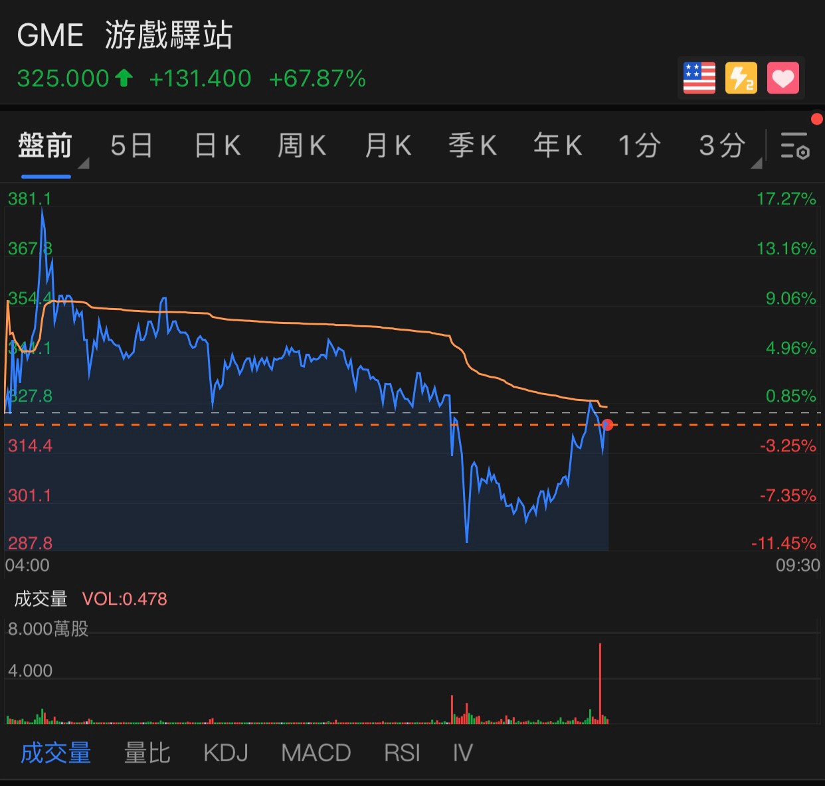Image resolution: width=825 pixels, height=786 pixels.
Task: Tap the 13.16% percent axis label
Action: click(x=786, y=248)
